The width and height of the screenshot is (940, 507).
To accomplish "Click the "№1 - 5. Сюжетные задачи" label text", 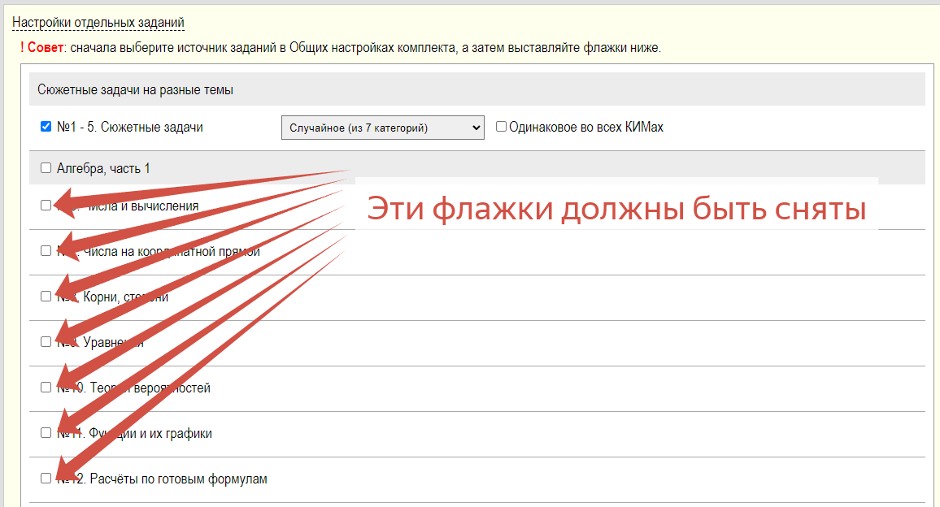I will tap(130, 128).
